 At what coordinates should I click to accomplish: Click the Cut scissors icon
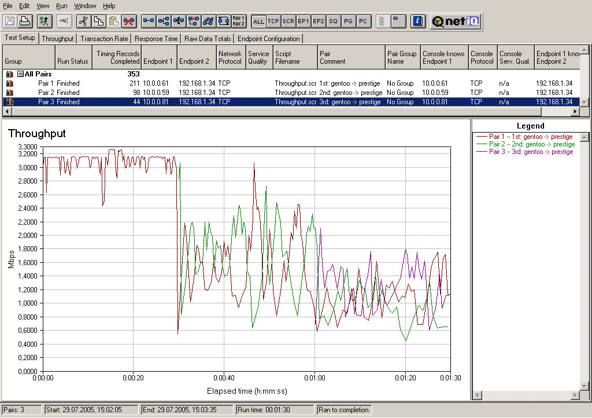pyautogui.click(x=83, y=21)
